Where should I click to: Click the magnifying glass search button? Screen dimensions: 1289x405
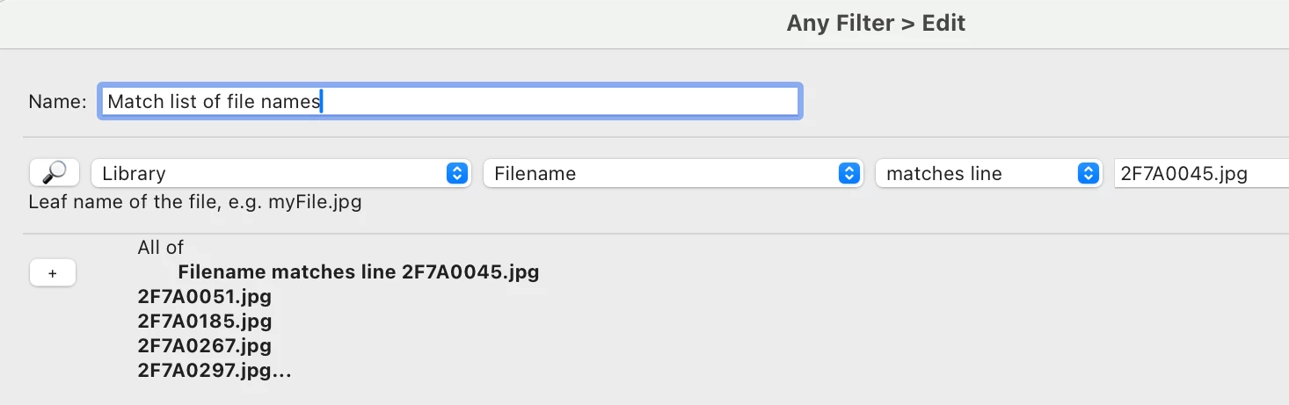tap(55, 173)
